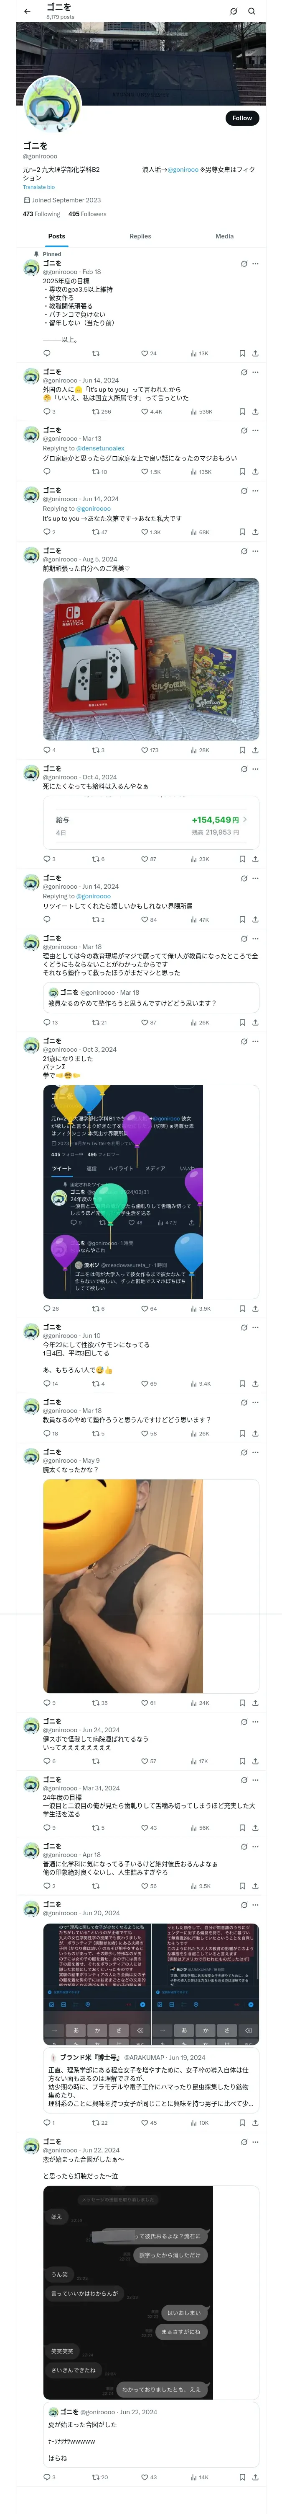Click the search magnifier icon in header
The width and height of the screenshot is (282, 2514).
point(252,11)
